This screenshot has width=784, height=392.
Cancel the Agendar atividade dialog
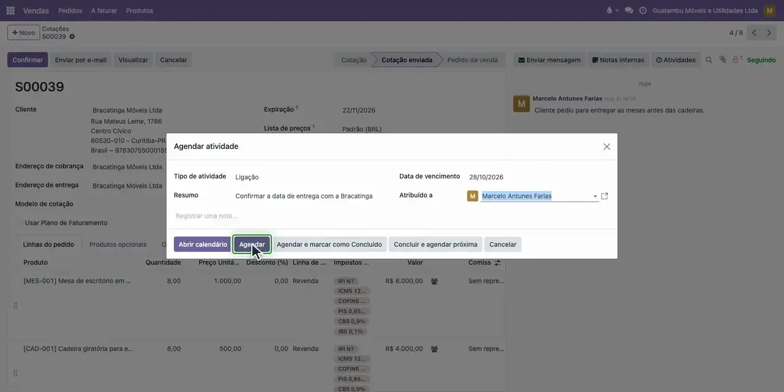(x=503, y=244)
